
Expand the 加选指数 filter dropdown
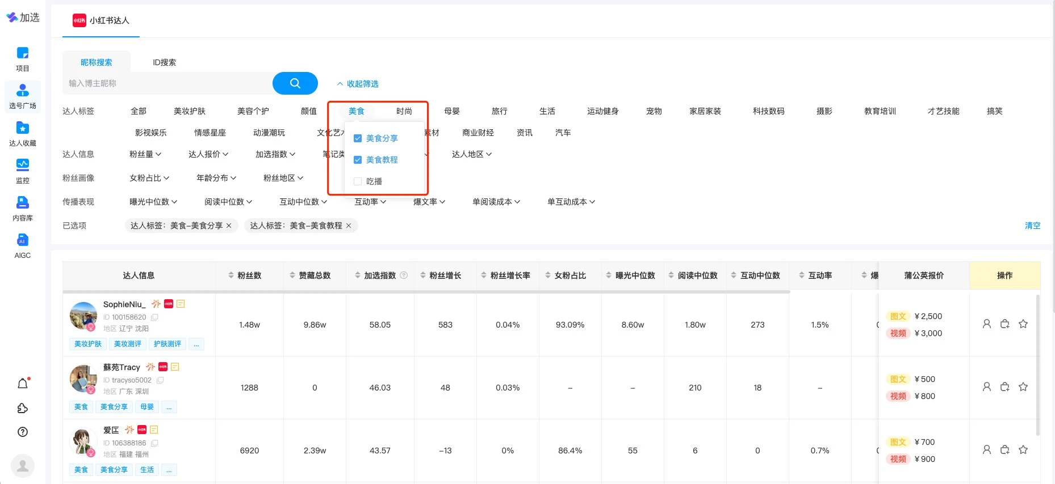275,154
